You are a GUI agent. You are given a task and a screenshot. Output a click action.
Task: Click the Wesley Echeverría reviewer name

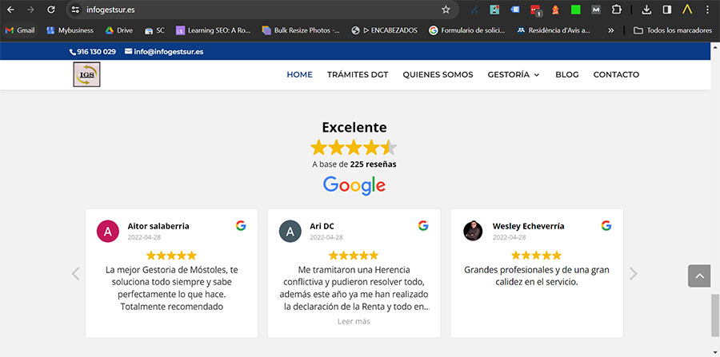click(x=529, y=226)
